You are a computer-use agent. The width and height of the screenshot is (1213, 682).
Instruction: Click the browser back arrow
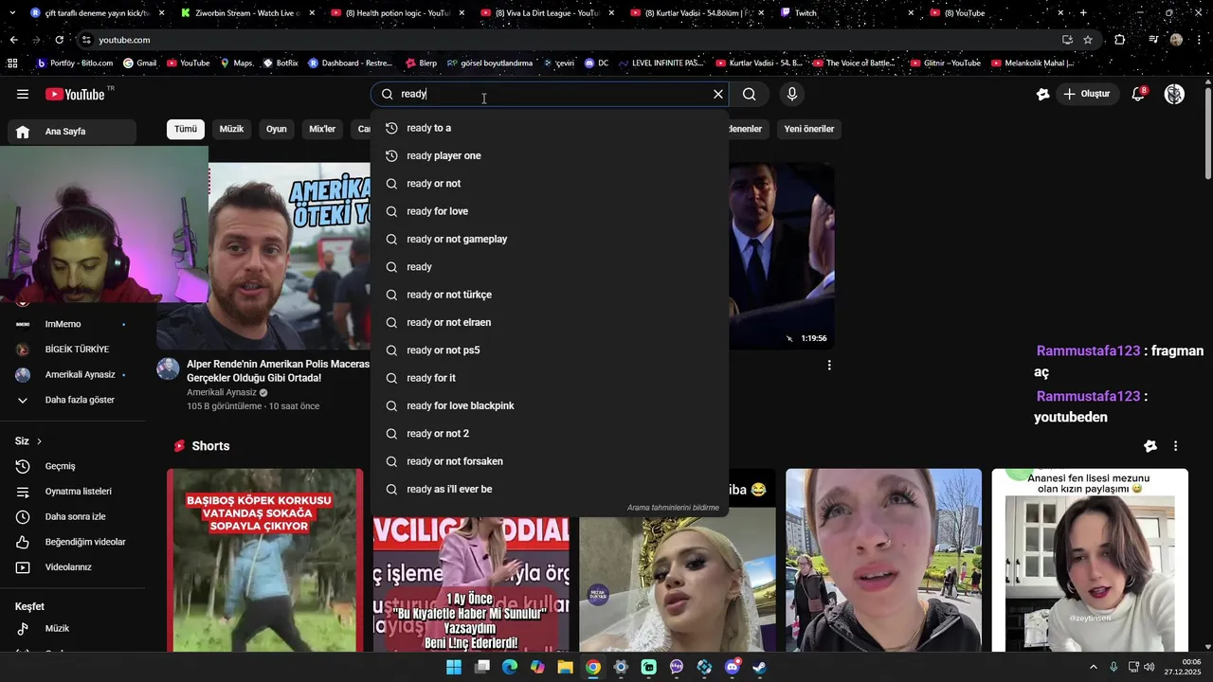tap(13, 40)
